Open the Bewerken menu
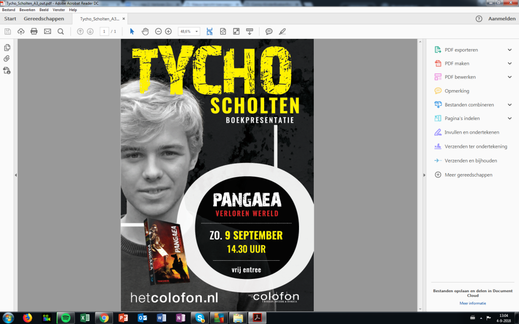This screenshot has height=324, width=519. coord(27,10)
